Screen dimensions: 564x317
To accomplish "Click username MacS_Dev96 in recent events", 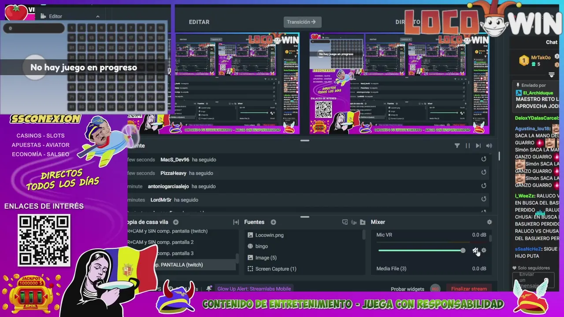I will tap(175, 160).
